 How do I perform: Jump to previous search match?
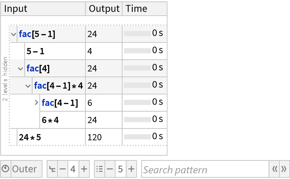click(274, 169)
